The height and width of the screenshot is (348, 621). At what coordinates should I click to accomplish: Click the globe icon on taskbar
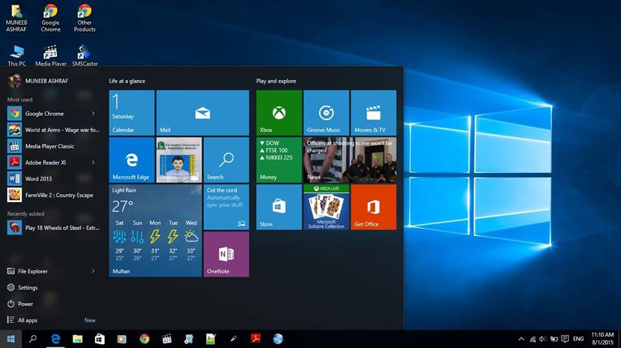tap(278, 339)
